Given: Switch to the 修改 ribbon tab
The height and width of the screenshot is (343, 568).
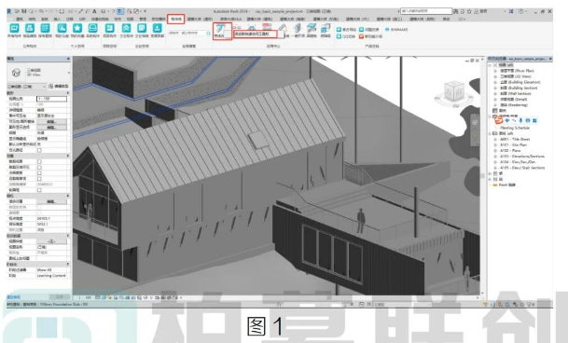Looking at the screenshot, I should [x=446, y=19].
